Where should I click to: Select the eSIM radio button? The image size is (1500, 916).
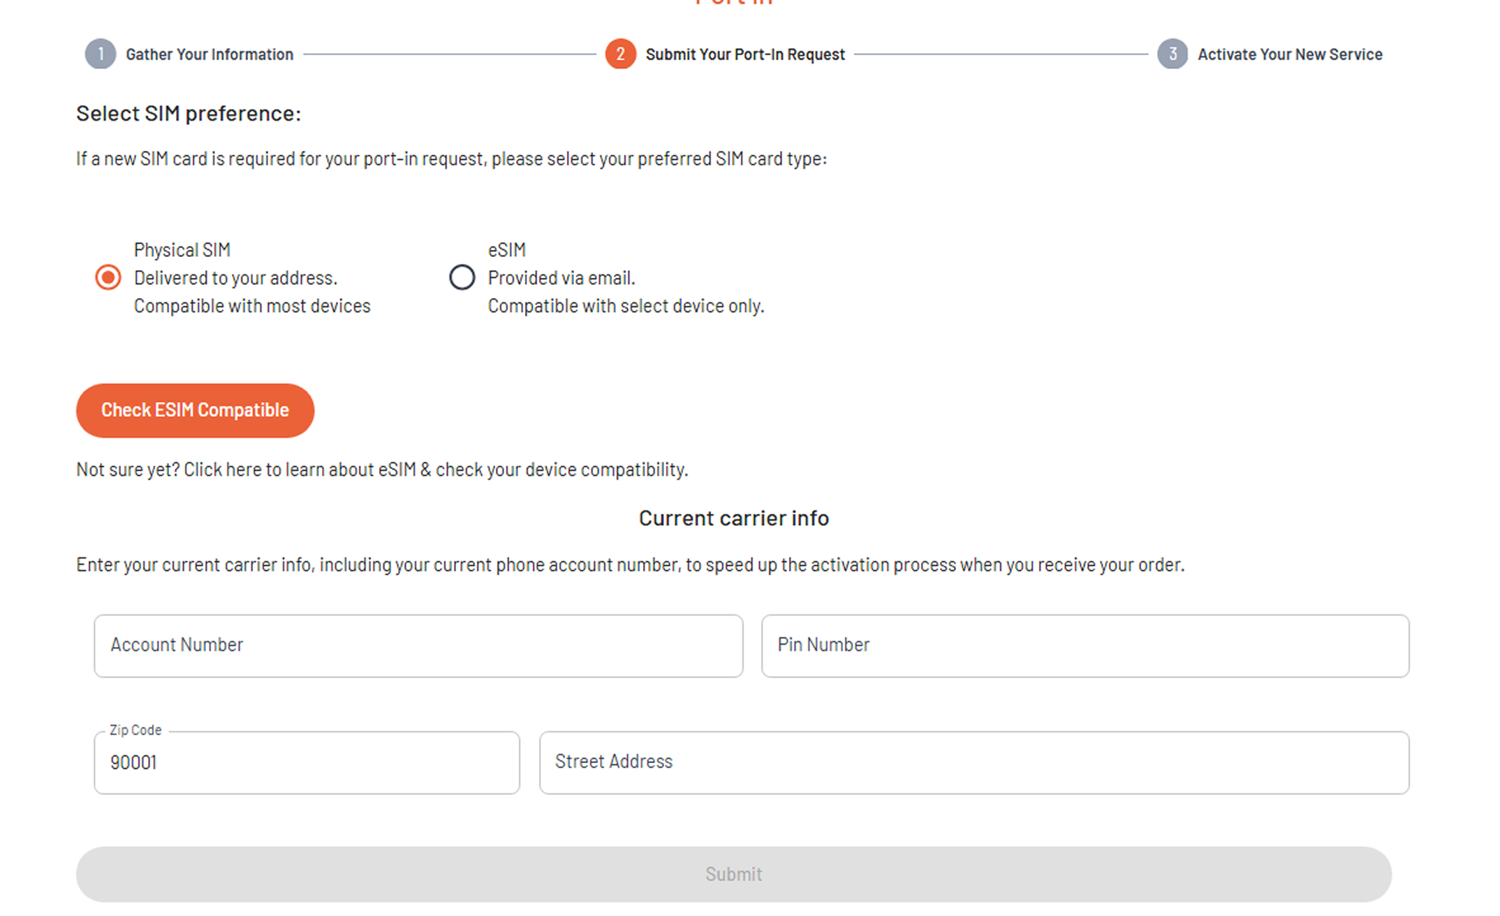click(462, 277)
